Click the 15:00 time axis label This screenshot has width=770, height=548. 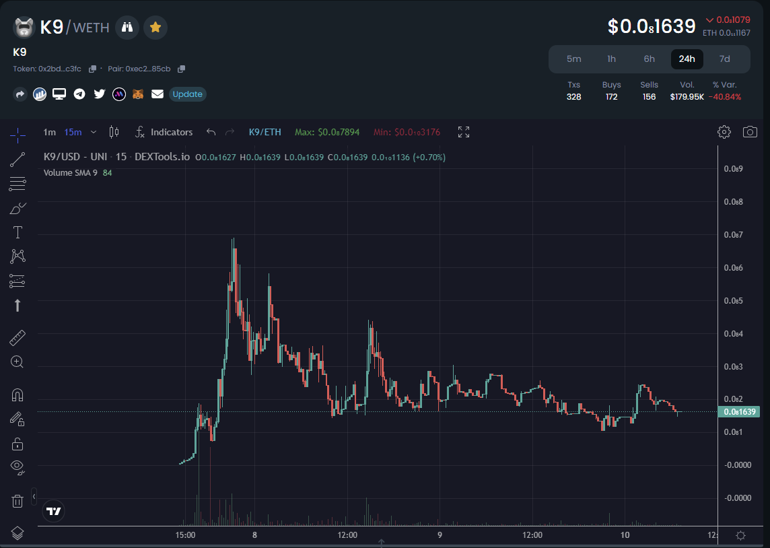[185, 535]
